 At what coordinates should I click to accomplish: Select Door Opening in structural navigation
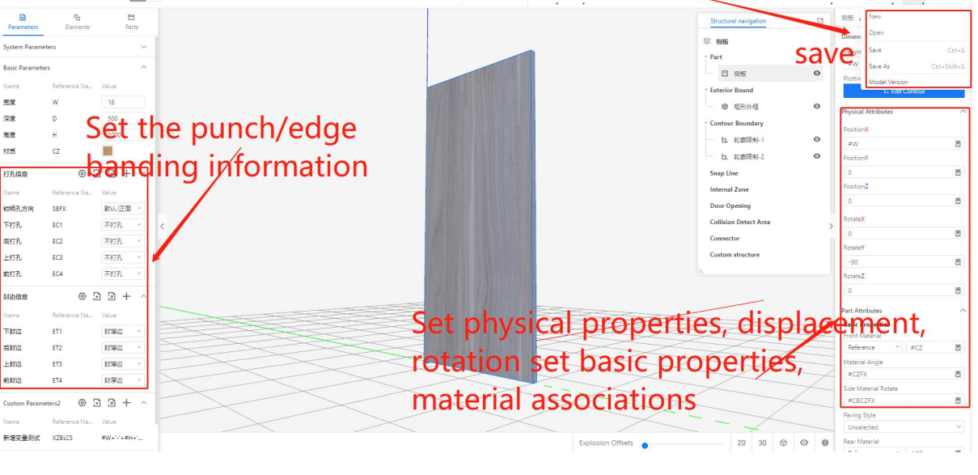(730, 206)
